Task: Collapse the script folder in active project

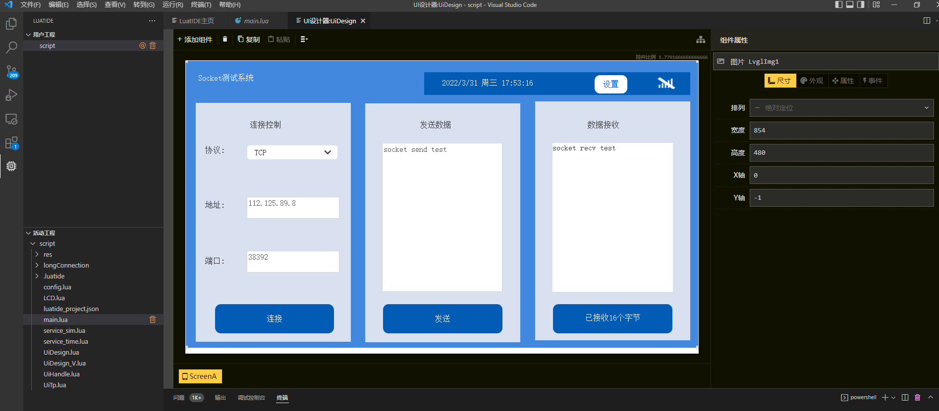Action: pos(33,243)
